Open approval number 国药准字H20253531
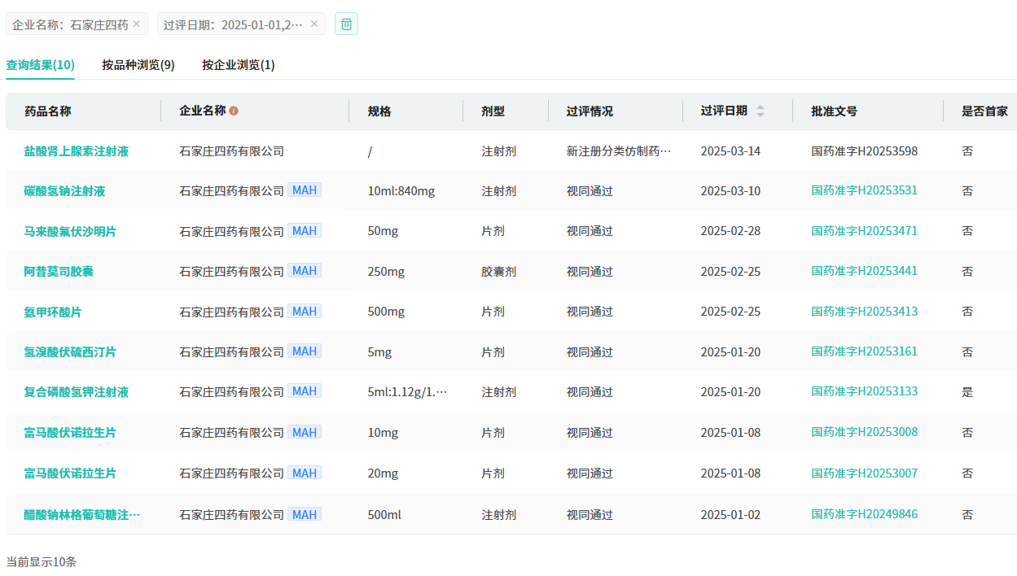This screenshot has width=1017, height=576. click(x=864, y=190)
